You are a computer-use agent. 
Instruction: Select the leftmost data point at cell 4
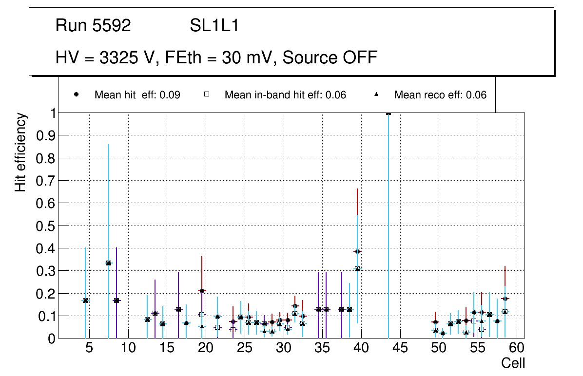point(85,301)
